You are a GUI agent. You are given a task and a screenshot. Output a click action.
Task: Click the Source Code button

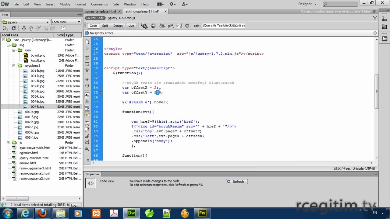coord(95,18)
